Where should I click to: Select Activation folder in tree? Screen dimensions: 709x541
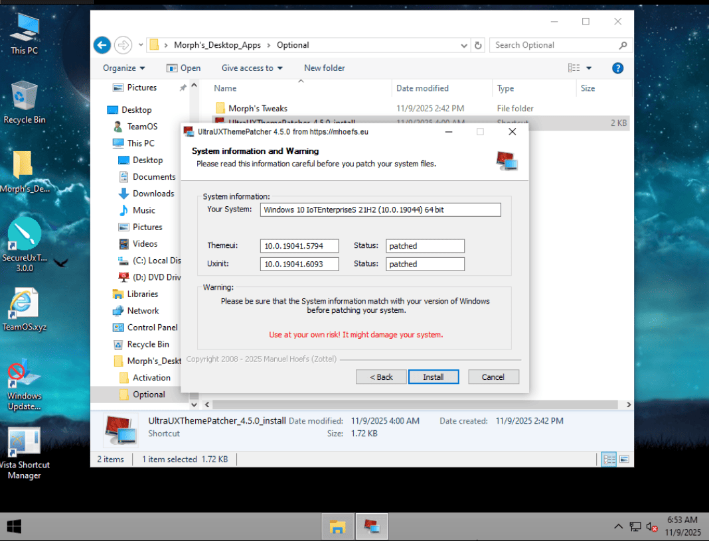(151, 377)
